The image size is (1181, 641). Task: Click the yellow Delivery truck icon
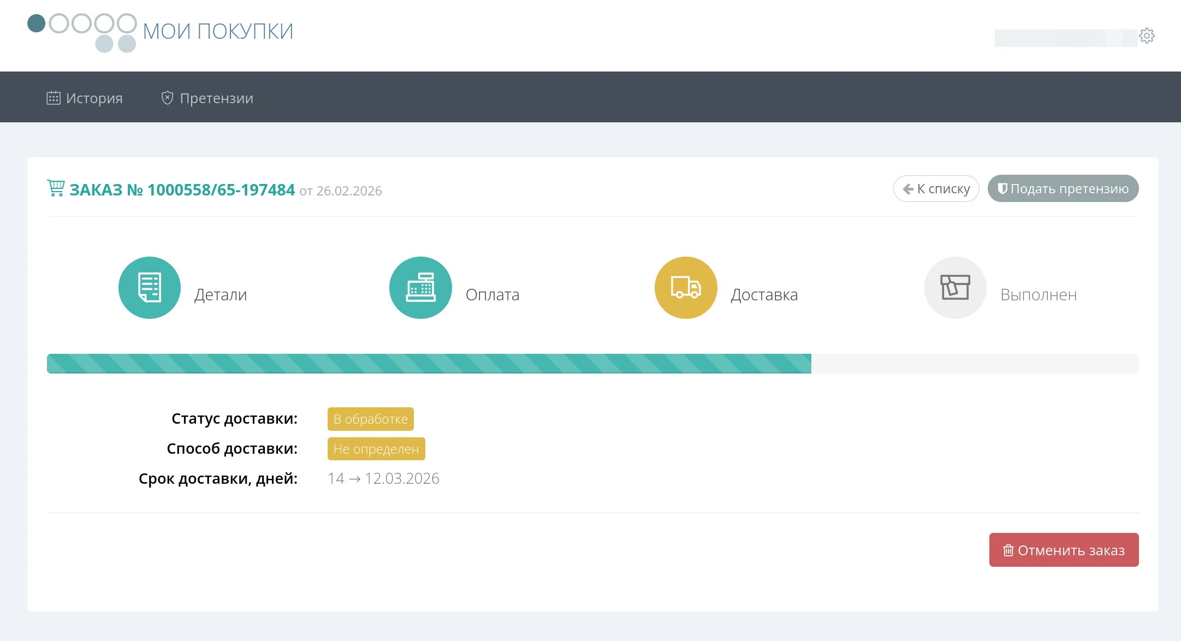tap(686, 288)
